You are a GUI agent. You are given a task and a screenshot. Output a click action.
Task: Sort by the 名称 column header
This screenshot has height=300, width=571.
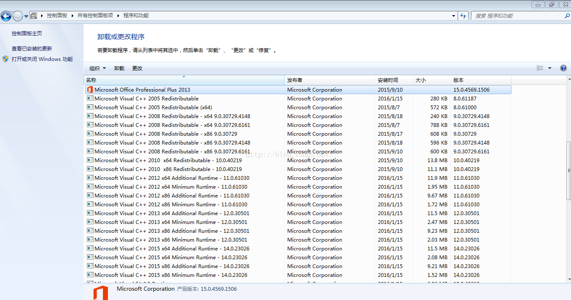184,80
